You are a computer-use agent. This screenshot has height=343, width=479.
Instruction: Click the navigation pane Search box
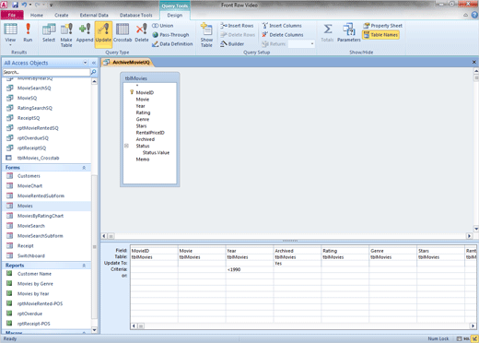point(46,72)
